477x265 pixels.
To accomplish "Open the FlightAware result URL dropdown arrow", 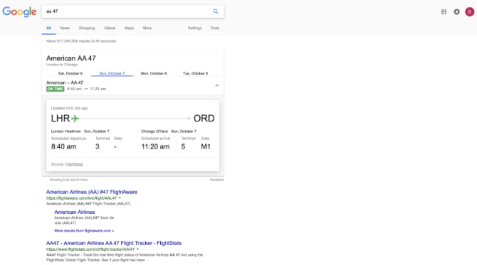I will click(x=120, y=198).
